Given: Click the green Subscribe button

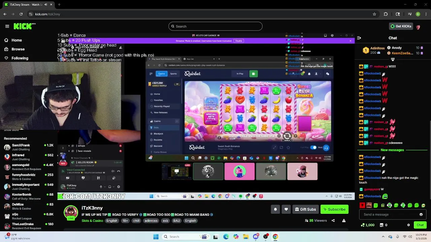Looking at the screenshot, I should coord(334,209).
